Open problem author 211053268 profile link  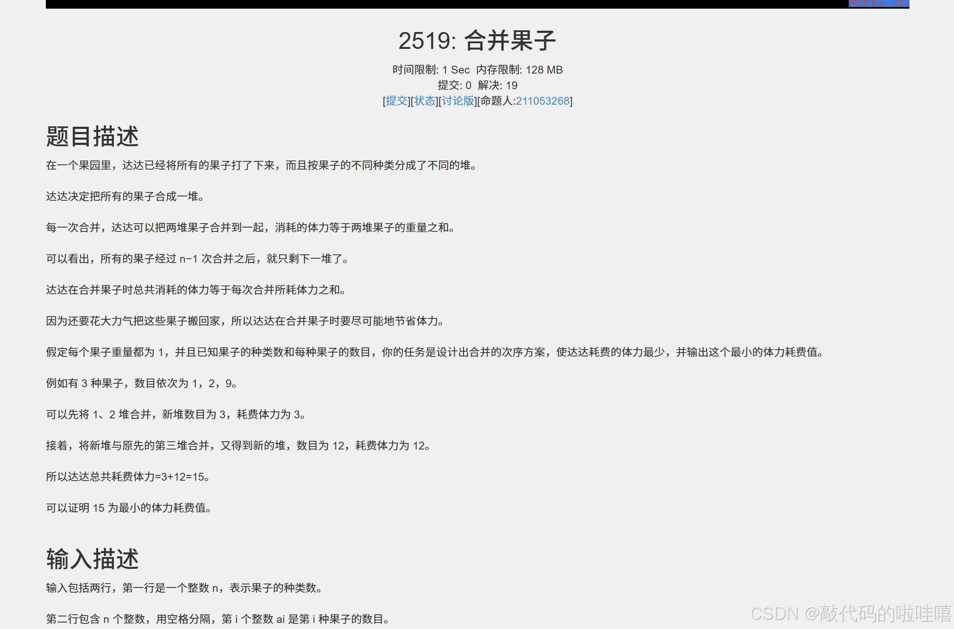pyautogui.click(x=542, y=101)
